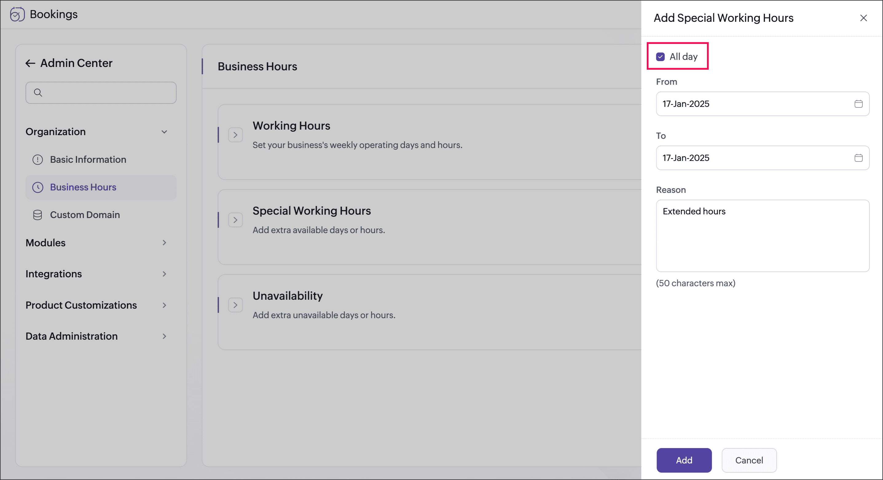
Task: Select Business Hours in sidebar
Action: click(101, 187)
